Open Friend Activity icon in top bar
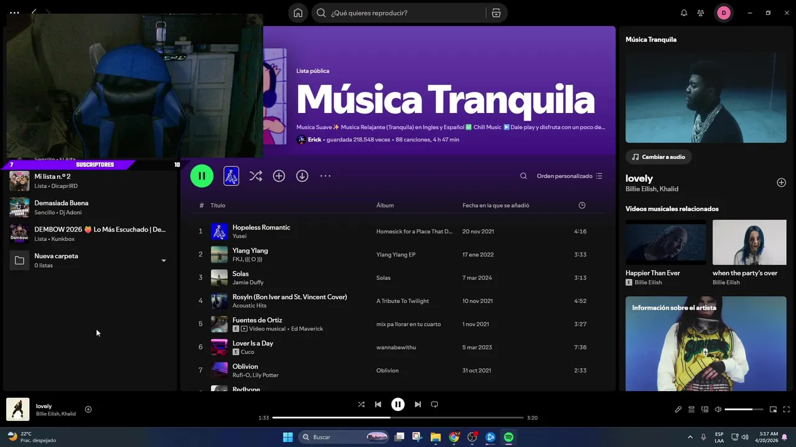The image size is (796, 447). [701, 13]
